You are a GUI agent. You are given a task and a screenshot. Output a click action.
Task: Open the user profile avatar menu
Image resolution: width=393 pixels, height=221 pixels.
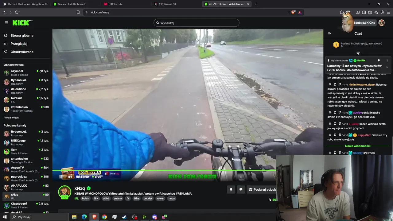tap(382, 23)
